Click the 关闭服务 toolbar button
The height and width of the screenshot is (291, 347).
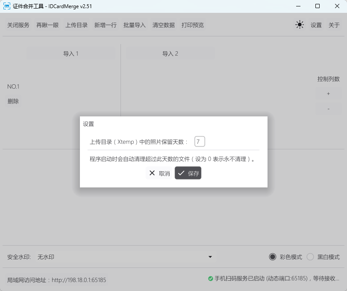point(18,25)
